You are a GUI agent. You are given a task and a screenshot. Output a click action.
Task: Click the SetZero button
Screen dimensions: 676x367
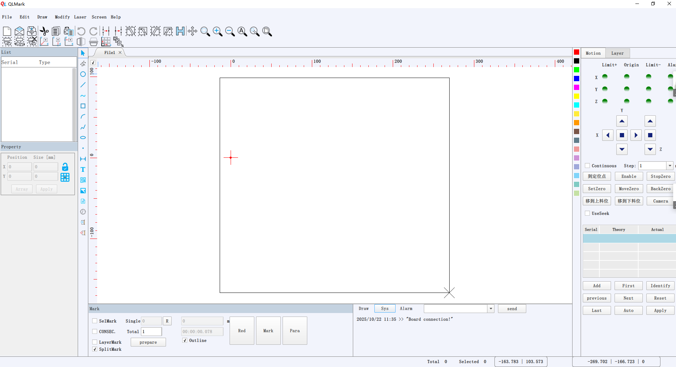(597, 188)
